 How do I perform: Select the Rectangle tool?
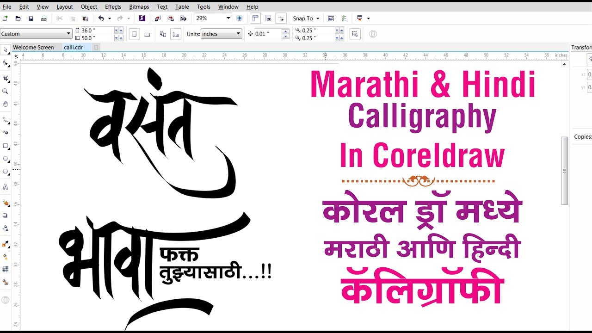pos(6,146)
